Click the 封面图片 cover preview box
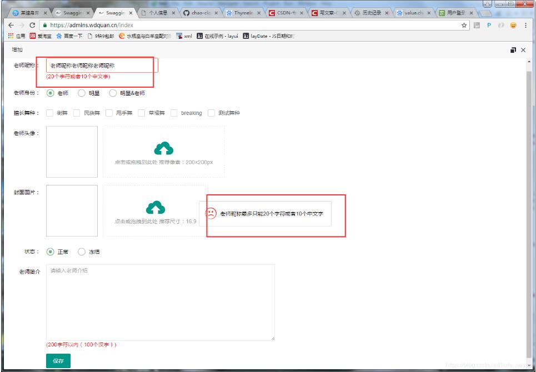 point(72,211)
